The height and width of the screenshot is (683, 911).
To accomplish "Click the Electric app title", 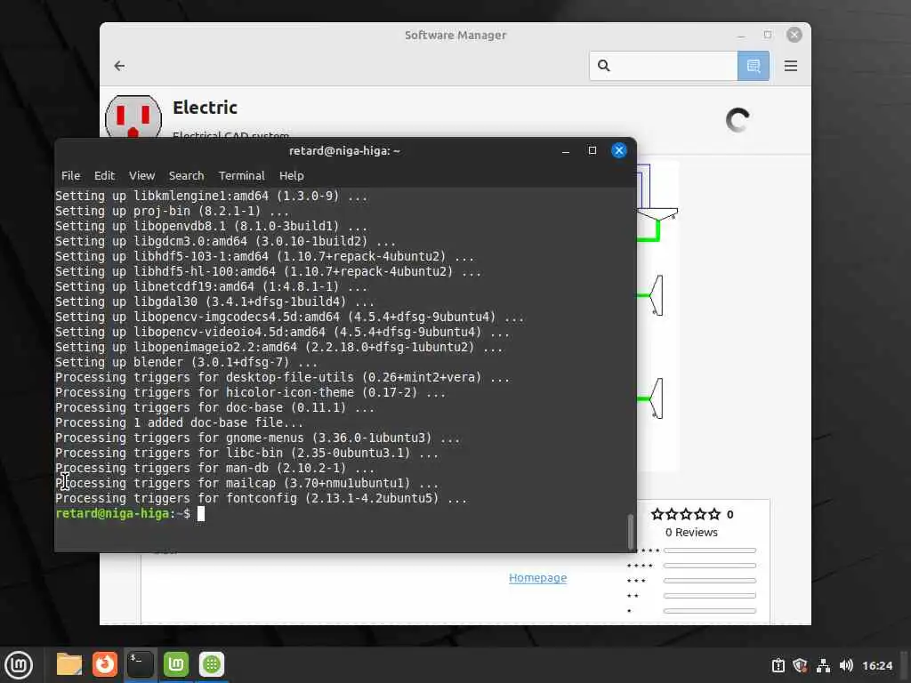I will click(206, 108).
